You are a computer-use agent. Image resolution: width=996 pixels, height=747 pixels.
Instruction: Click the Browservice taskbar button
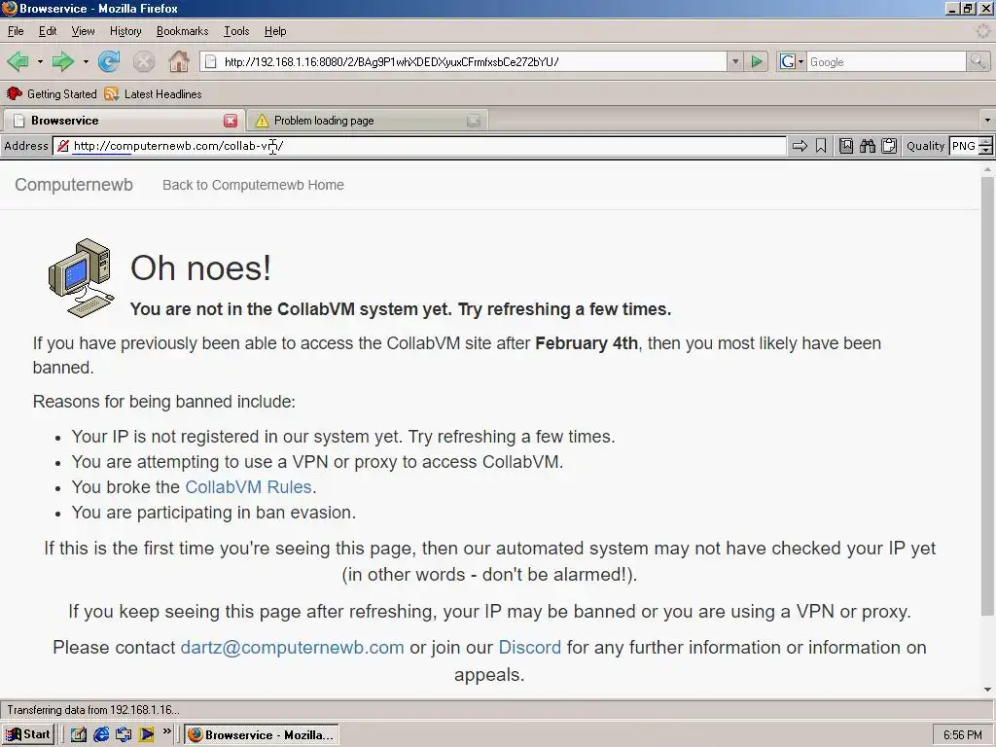click(262, 734)
